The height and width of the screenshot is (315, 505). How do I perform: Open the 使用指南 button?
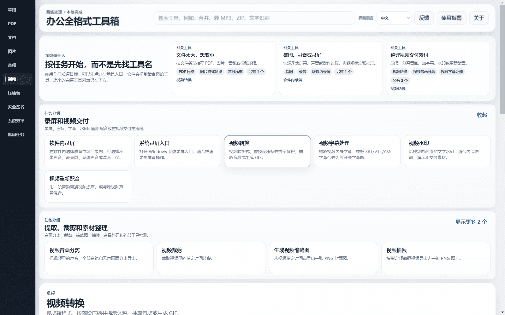click(x=451, y=18)
